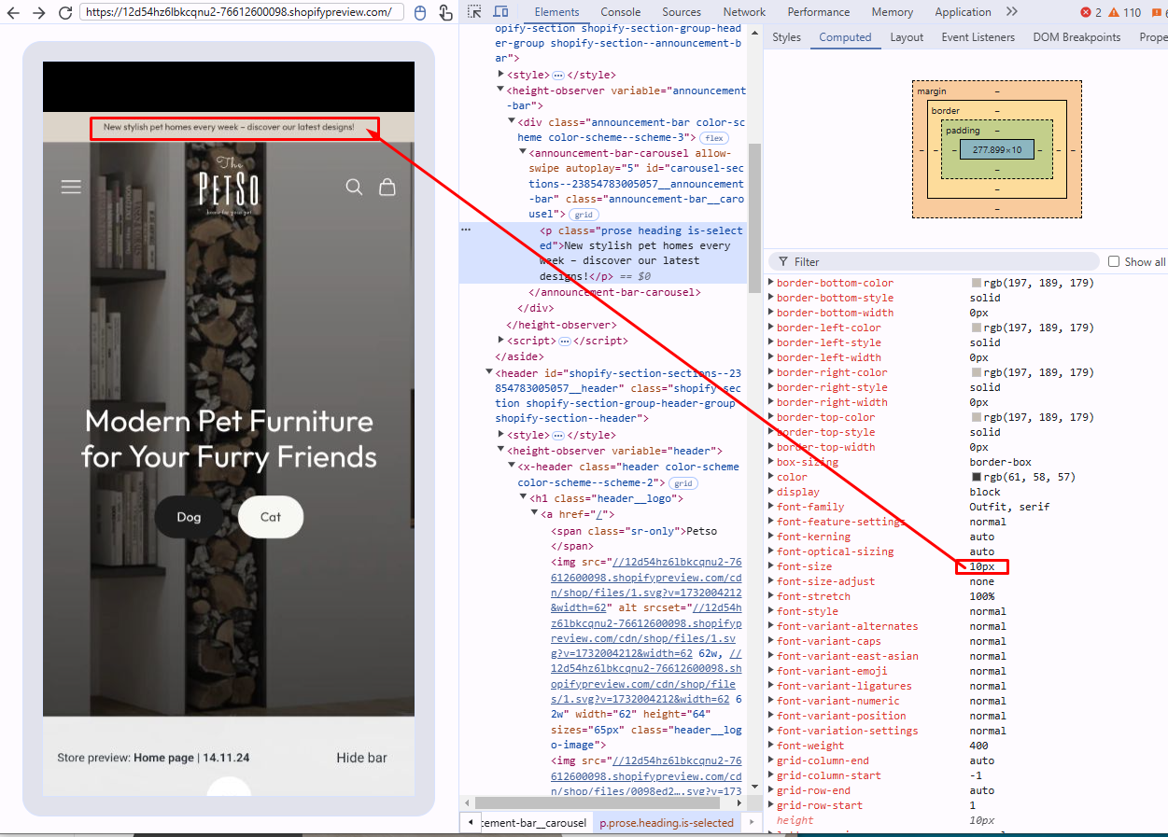Expand the font-size computed property
1168x837 pixels.
[x=771, y=566]
